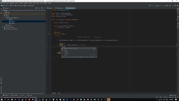Click the Build project hammer icon
179x101 pixels.
click(x=152, y=6)
